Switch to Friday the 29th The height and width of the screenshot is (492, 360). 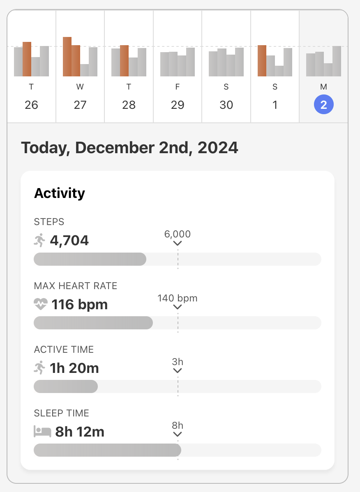click(x=178, y=67)
